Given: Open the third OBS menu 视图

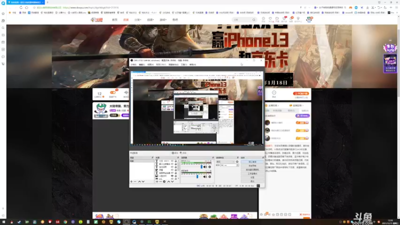Looking at the screenshot, I should [x=150, y=64].
